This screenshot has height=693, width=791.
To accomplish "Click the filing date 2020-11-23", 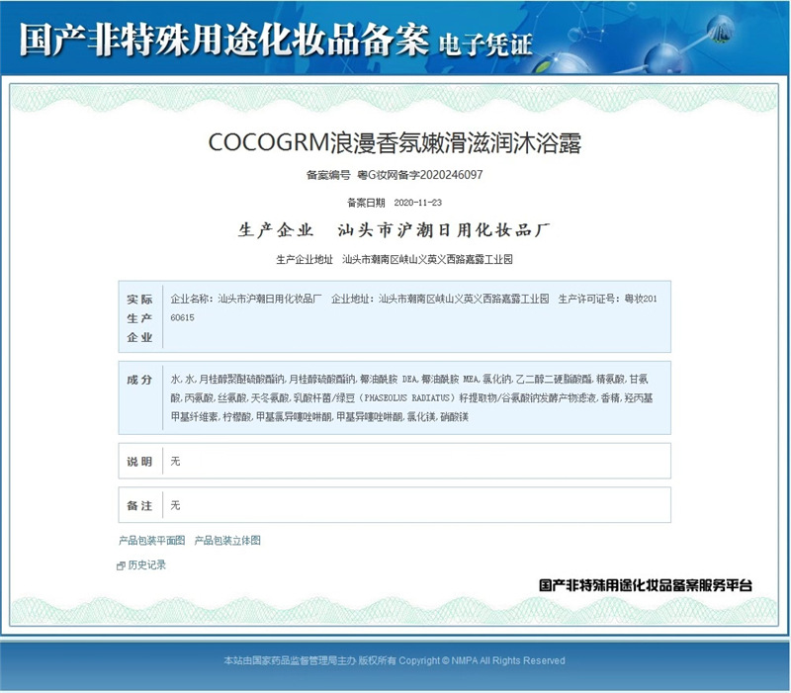I will pos(417,203).
